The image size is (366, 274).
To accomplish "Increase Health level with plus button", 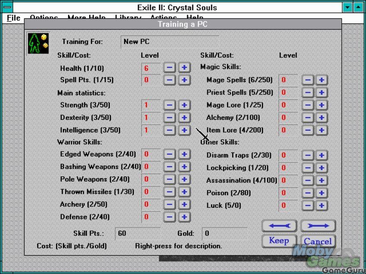I will tap(185, 68).
